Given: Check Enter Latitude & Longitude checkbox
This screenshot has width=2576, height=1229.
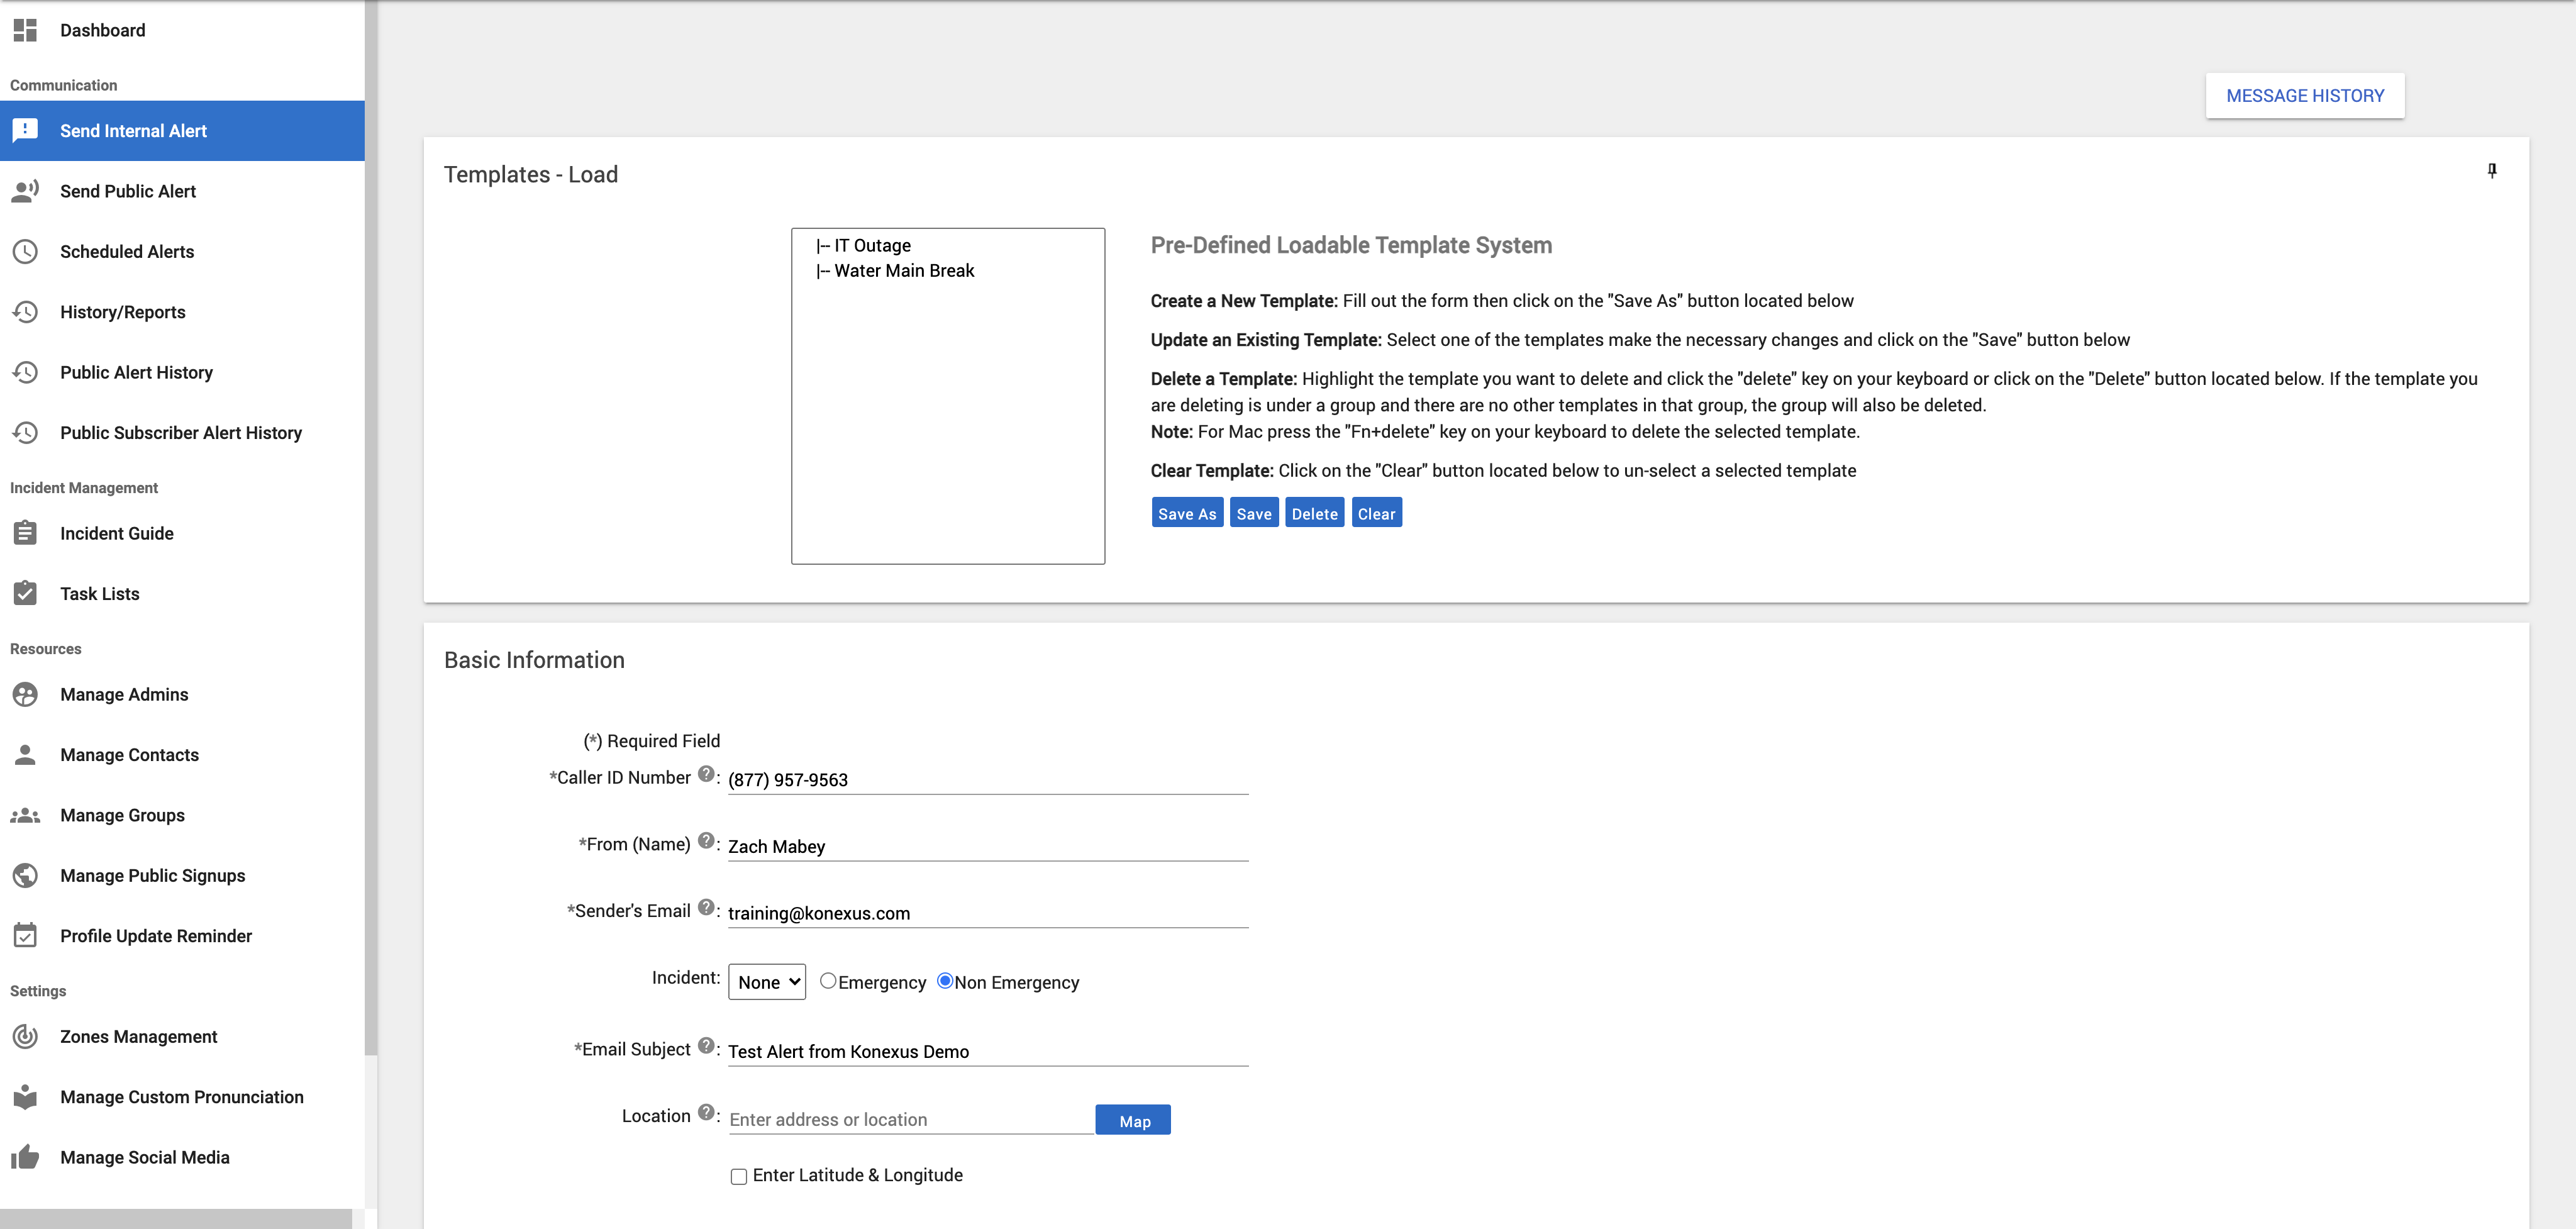Looking at the screenshot, I should (739, 1177).
